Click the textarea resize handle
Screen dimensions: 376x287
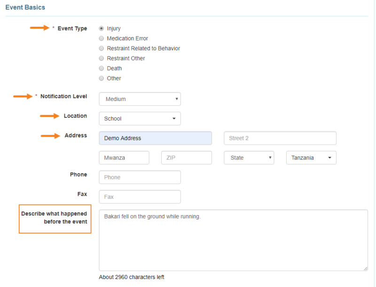pyautogui.click(x=365, y=268)
